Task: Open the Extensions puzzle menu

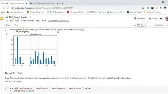Action: (161, 8)
